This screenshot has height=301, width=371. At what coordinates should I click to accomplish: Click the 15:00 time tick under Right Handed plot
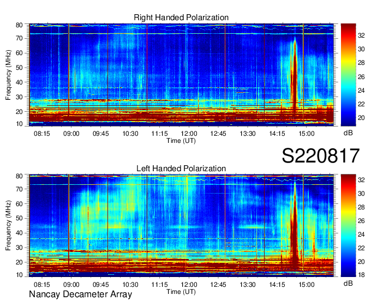coord(307,134)
